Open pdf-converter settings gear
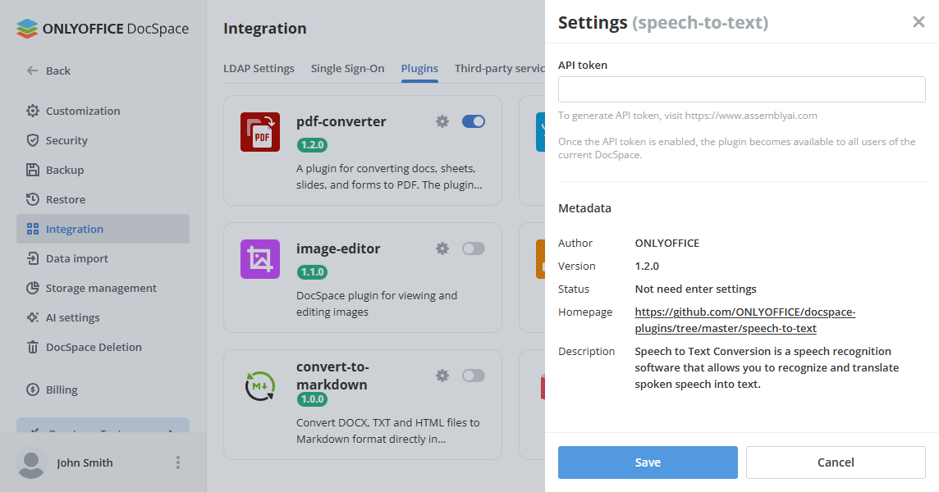Image resolution: width=939 pixels, height=492 pixels. tap(442, 121)
